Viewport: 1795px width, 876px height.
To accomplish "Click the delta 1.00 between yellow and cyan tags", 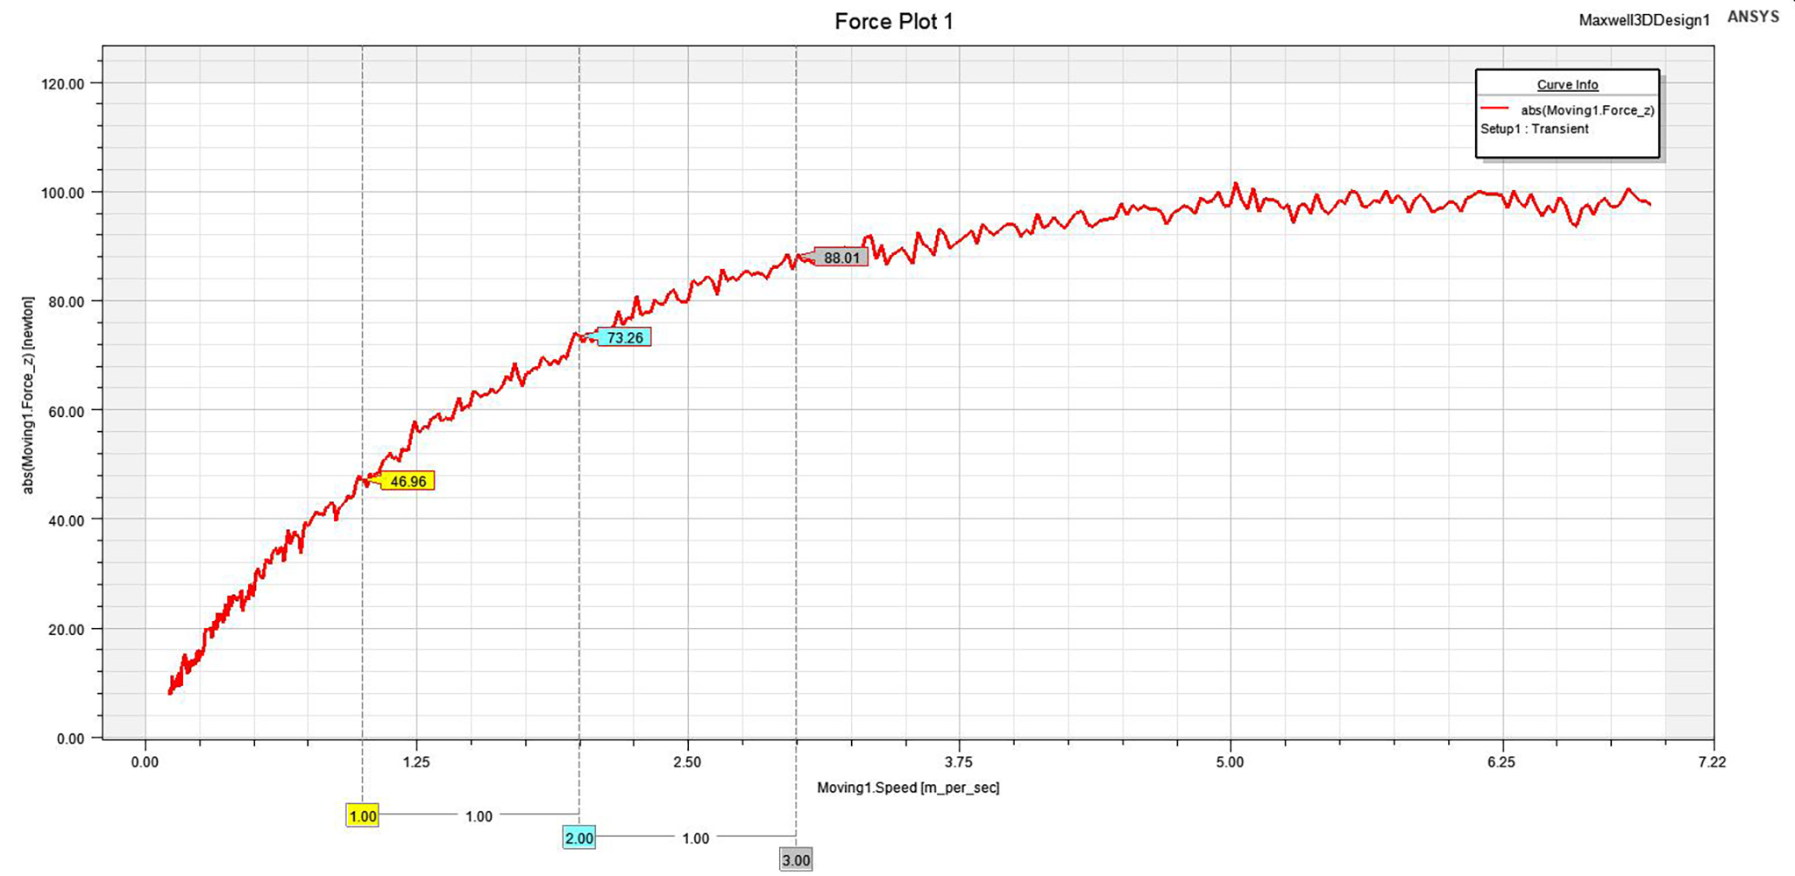I will (x=479, y=816).
